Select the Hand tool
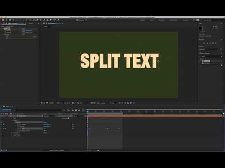Viewport: 225px width, 168px height. coord(10,20)
